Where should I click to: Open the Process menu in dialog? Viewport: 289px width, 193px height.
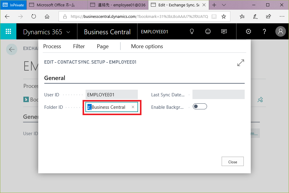click(52, 46)
